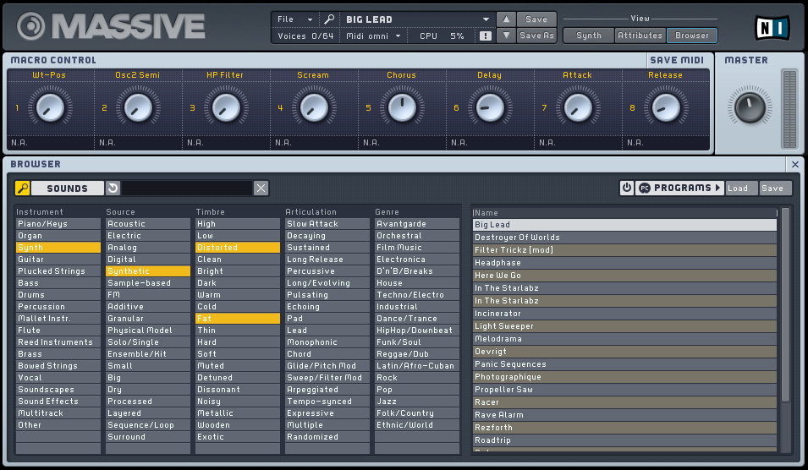Image resolution: width=808 pixels, height=470 pixels.
Task: Open the File menu dropdown
Action: tap(294, 19)
